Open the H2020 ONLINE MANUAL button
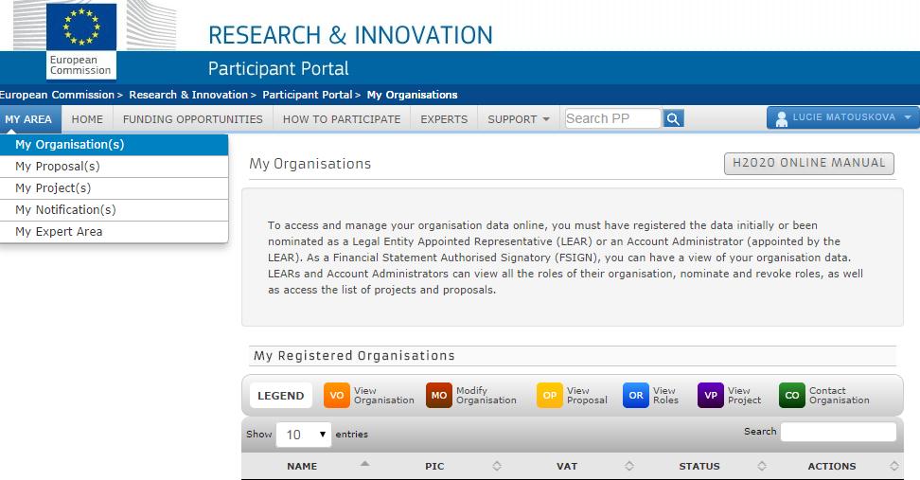The width and height of the screenshot is (920, 480). coord(809,163)
